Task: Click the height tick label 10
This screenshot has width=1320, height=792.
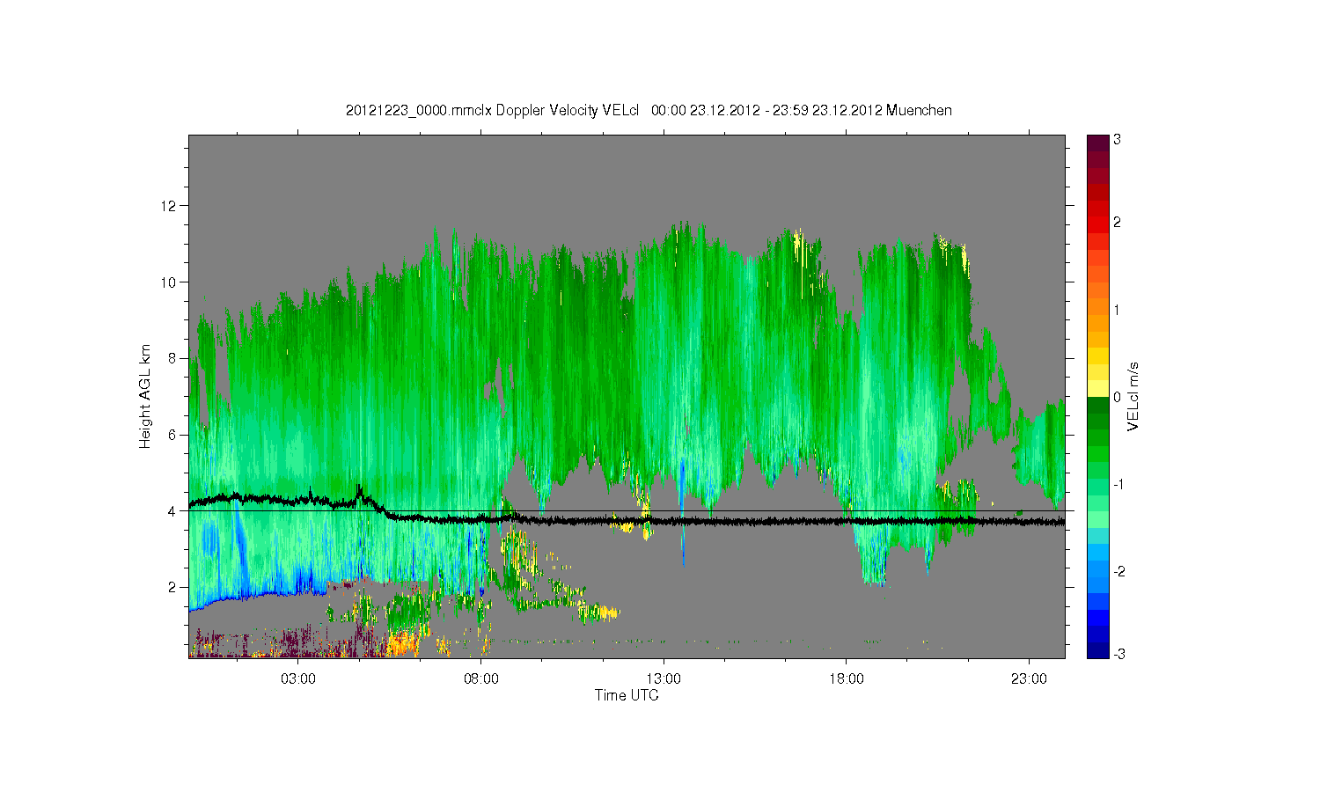Action: (169, 282)
